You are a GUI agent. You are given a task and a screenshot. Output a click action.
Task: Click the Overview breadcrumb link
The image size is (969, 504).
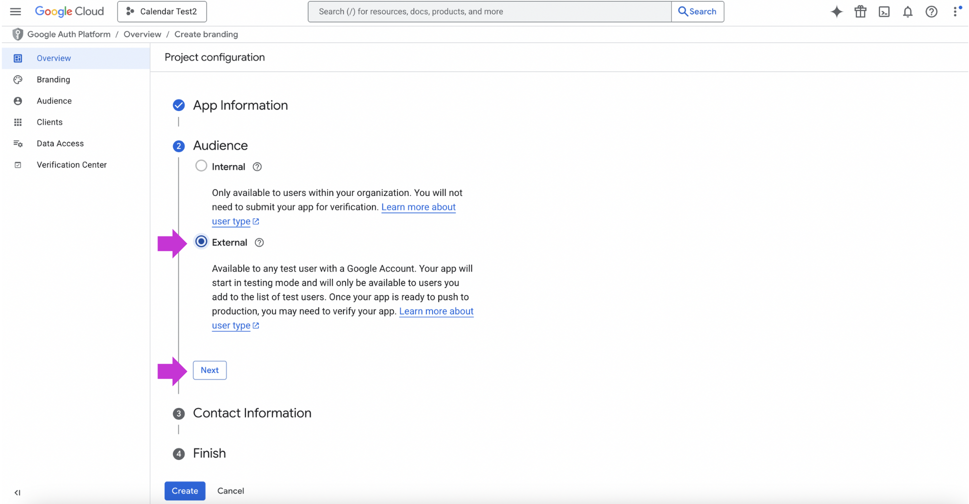click(x=142, y=34)
